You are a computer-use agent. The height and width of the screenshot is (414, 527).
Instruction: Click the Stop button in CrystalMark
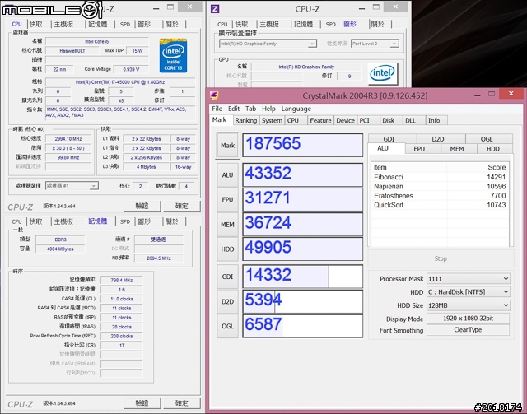(441, 258)
